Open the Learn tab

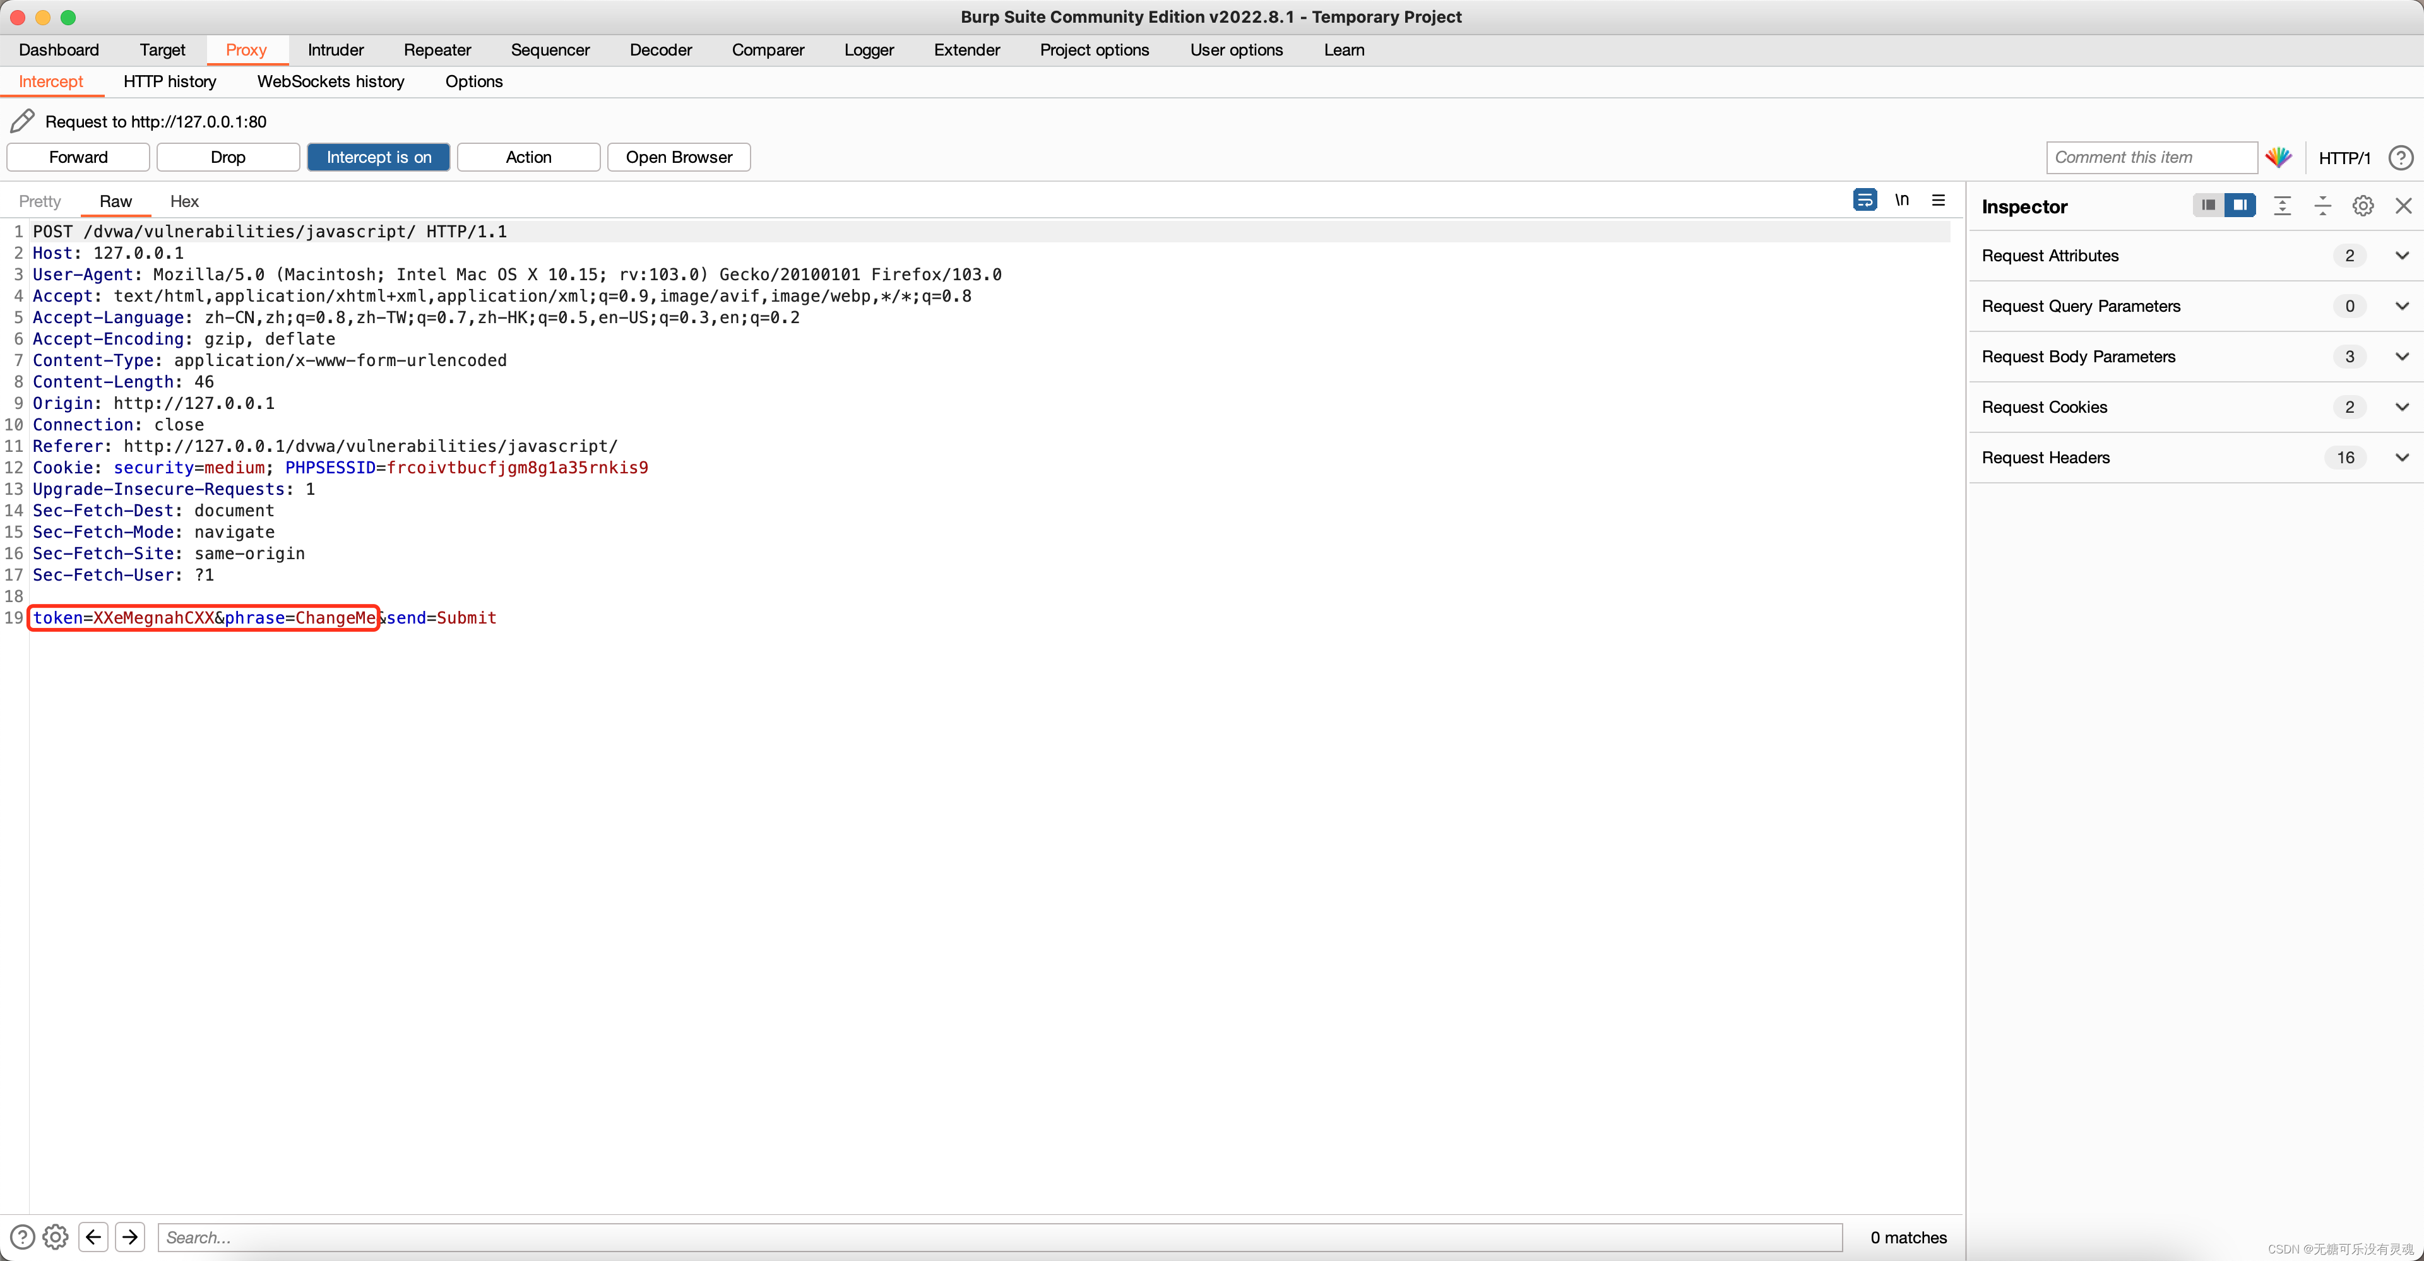click(1344, 50)
